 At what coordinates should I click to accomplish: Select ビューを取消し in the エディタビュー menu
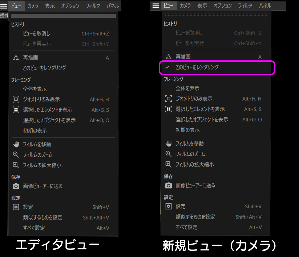[36, 33]
